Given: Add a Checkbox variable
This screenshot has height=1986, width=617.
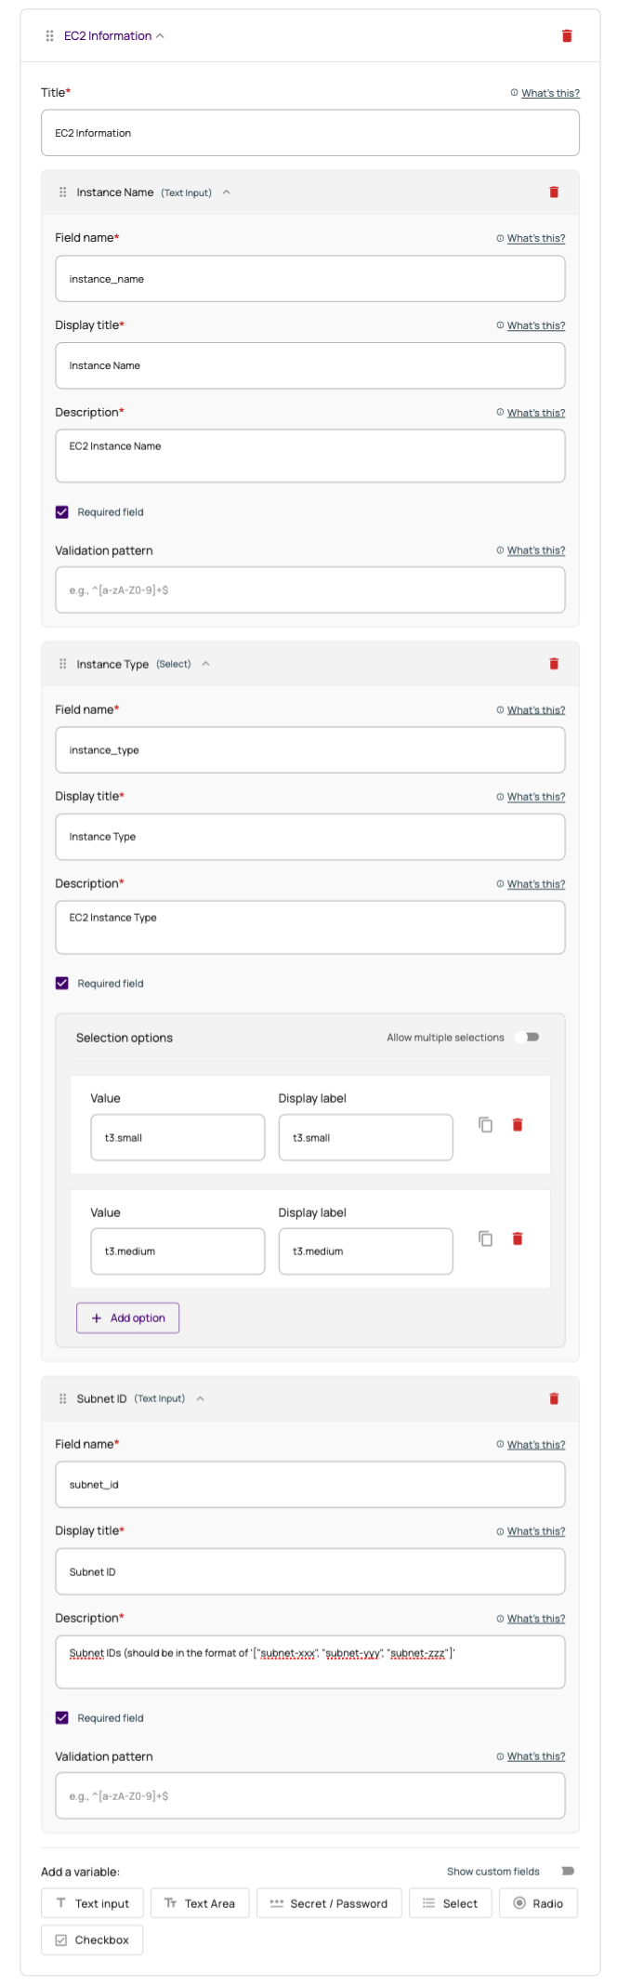Looking at the screenshot, I should [x=91, y=1940].
